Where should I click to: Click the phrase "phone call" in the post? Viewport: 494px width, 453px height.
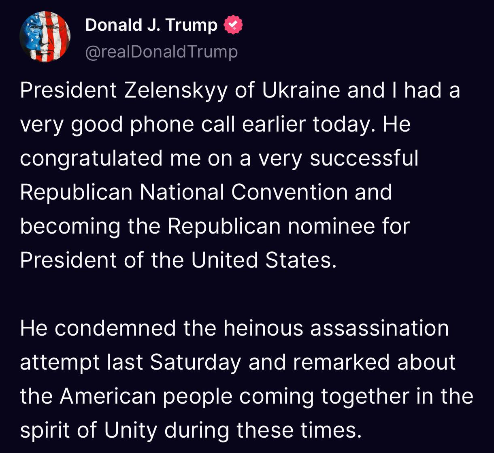pyautogui.click(x=183, y=124)
